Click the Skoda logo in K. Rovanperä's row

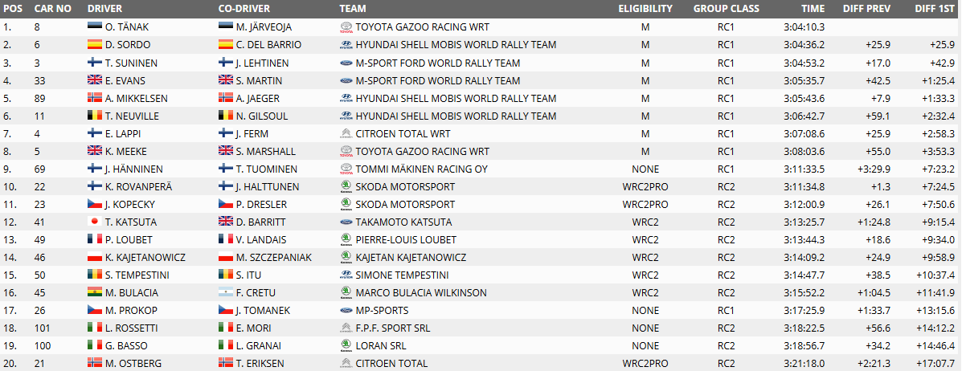[346, 186]
